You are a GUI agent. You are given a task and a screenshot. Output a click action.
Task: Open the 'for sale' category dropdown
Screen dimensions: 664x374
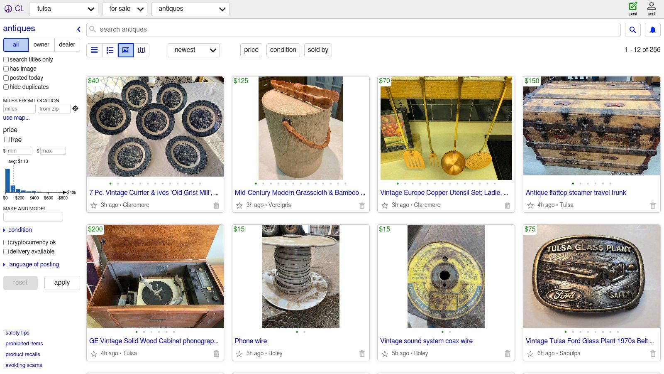click(x=124, y=8)
